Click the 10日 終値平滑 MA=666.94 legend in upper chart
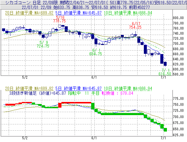Screen dimensions: 187x142 point(128,13)
